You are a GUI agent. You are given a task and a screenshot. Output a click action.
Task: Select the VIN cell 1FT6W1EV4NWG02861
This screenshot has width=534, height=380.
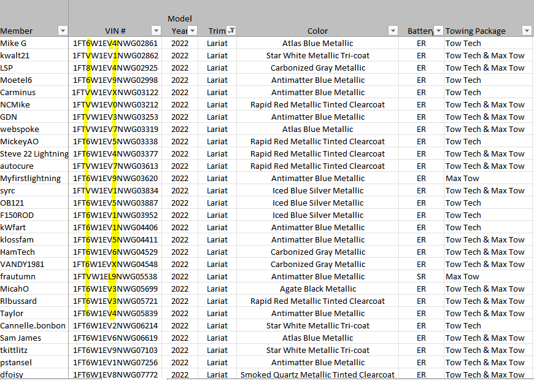point(115,44)
